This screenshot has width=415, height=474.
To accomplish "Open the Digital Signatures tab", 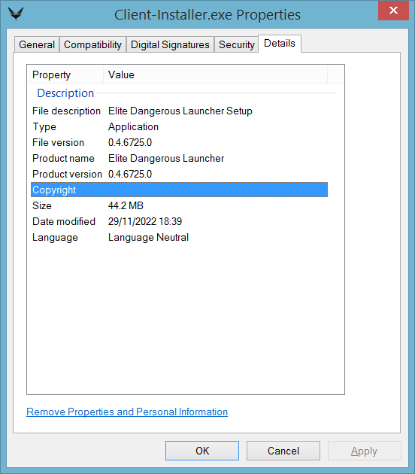I will 170,44.
